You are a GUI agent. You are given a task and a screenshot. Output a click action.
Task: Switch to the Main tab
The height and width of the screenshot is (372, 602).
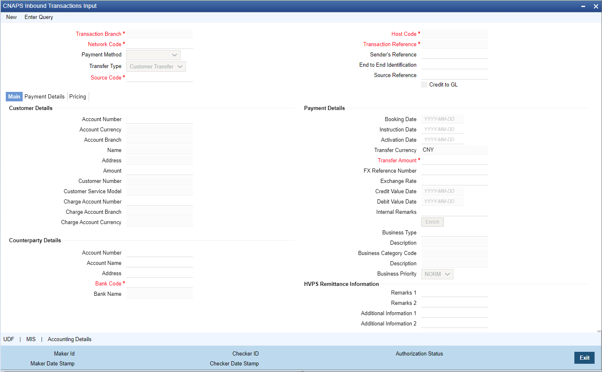[14, 96]
